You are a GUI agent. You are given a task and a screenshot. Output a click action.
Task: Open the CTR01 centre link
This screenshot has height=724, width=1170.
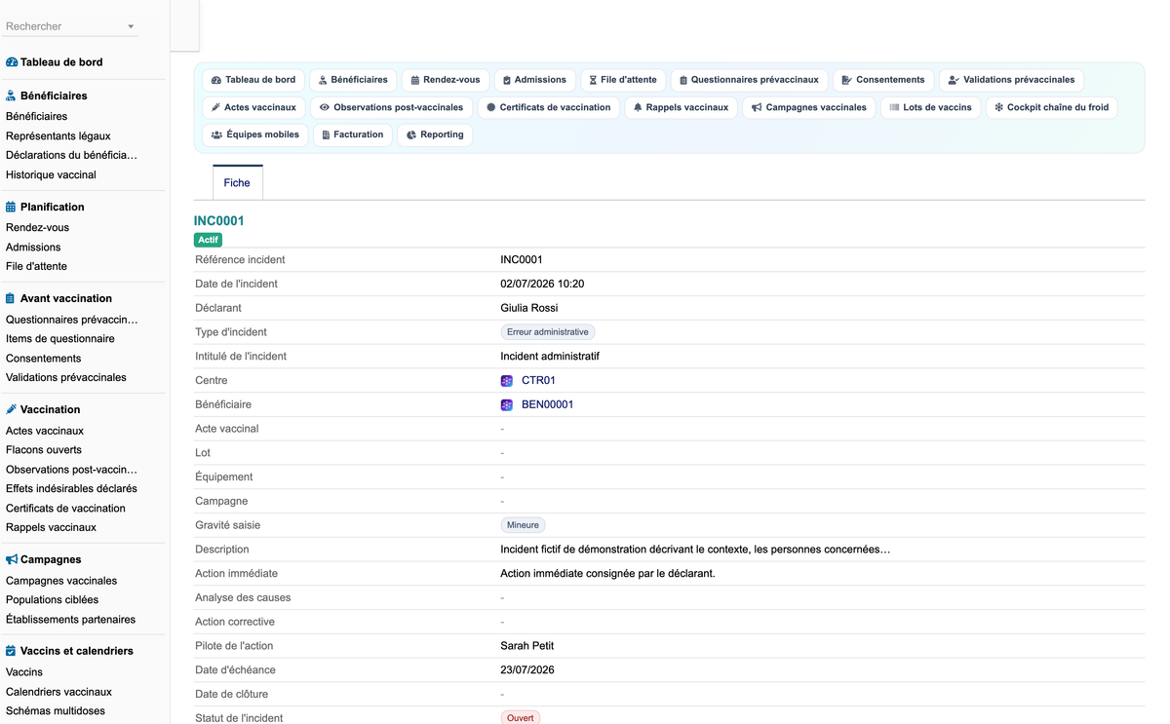click(538, 381)
